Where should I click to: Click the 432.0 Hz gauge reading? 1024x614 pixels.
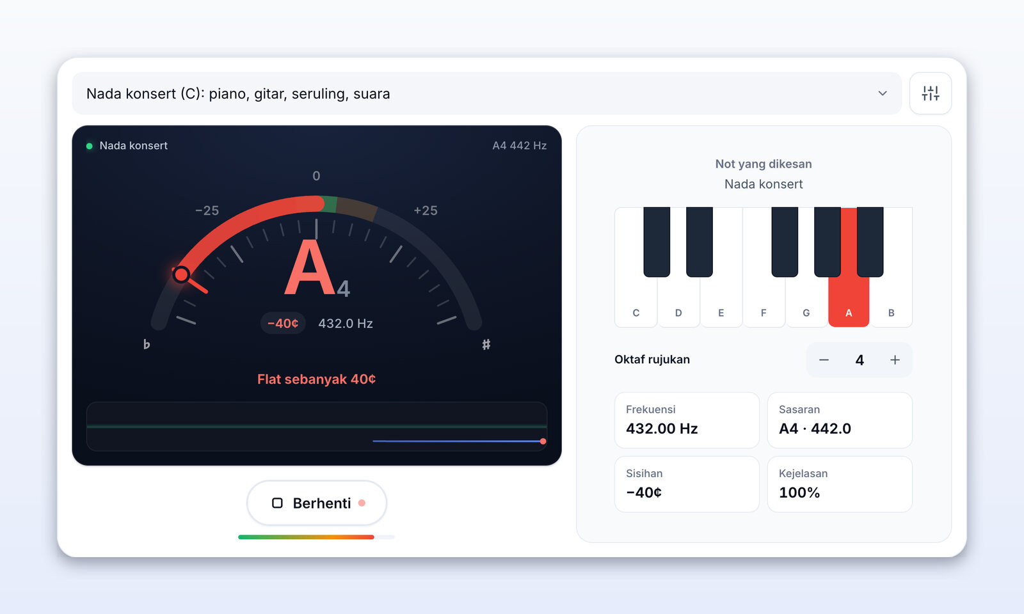tap(346, 324)
